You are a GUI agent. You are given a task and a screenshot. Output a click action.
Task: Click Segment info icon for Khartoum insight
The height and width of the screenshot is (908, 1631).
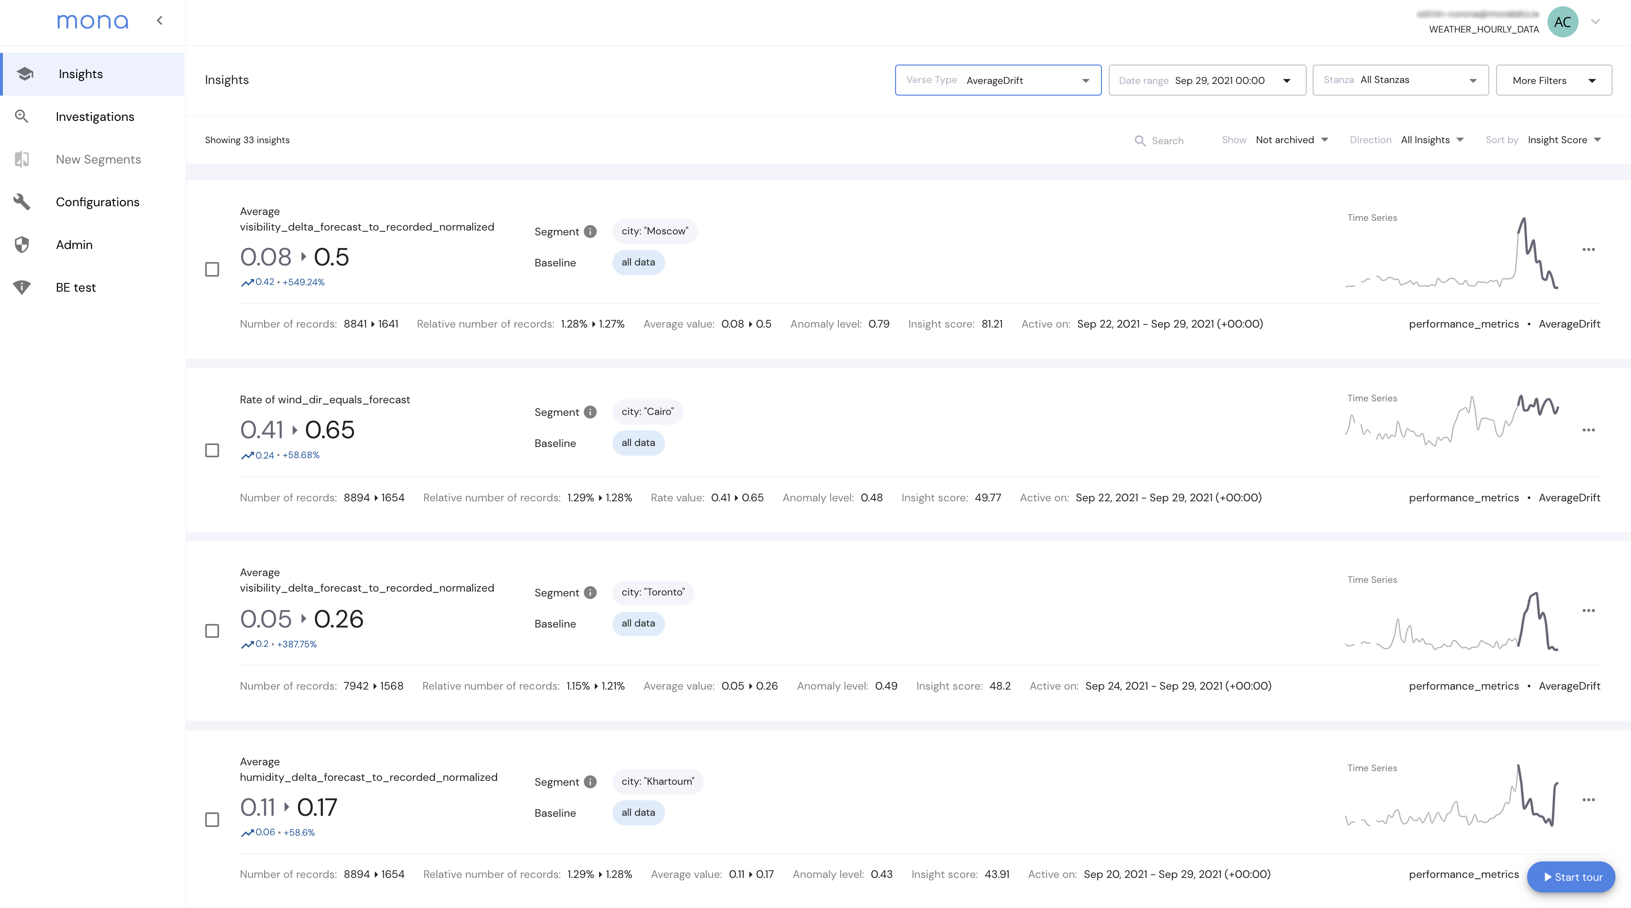(x=590, y=782)
